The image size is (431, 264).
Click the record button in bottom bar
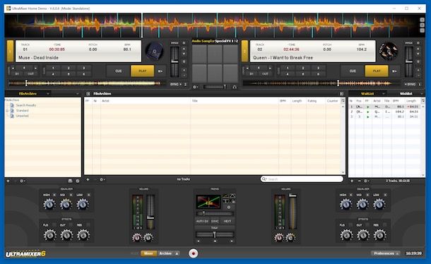193,253
